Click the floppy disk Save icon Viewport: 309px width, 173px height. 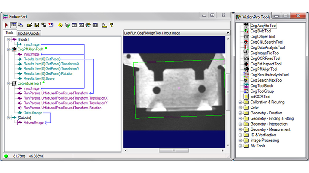click(37, 25)
